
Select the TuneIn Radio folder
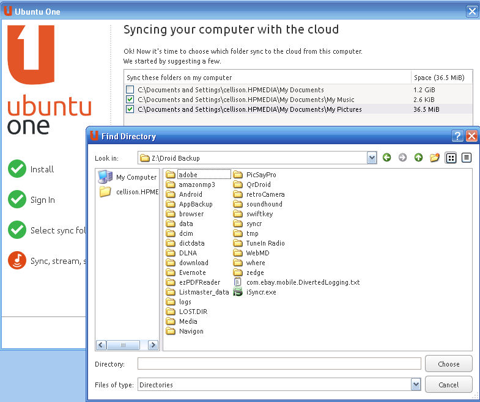pyautogui.click(x=259, y=243)
